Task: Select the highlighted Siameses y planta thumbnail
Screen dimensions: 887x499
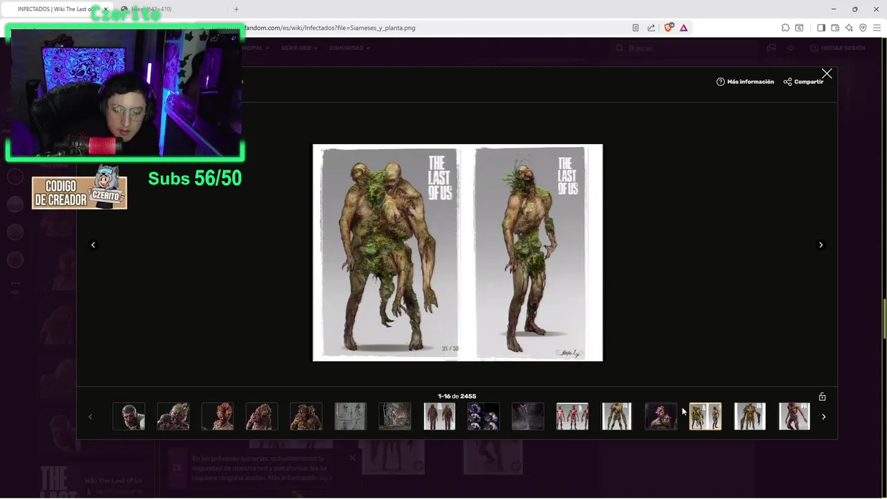Action: [x=705, y=417]
